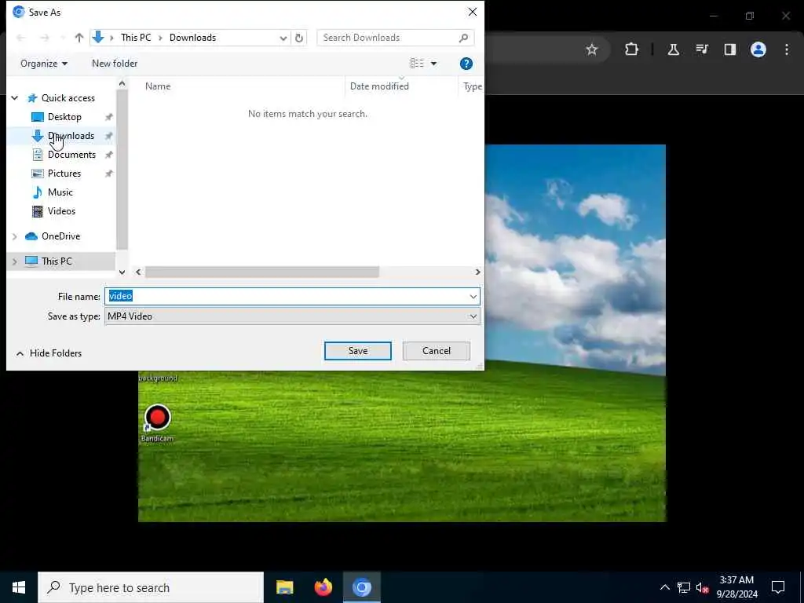Click the Up one level arrow

[x=79, y=38]
